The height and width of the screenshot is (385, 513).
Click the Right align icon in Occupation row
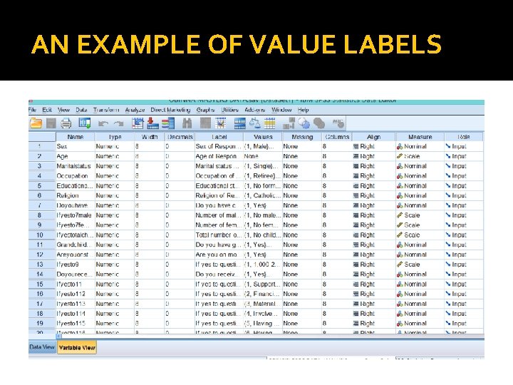356,176
